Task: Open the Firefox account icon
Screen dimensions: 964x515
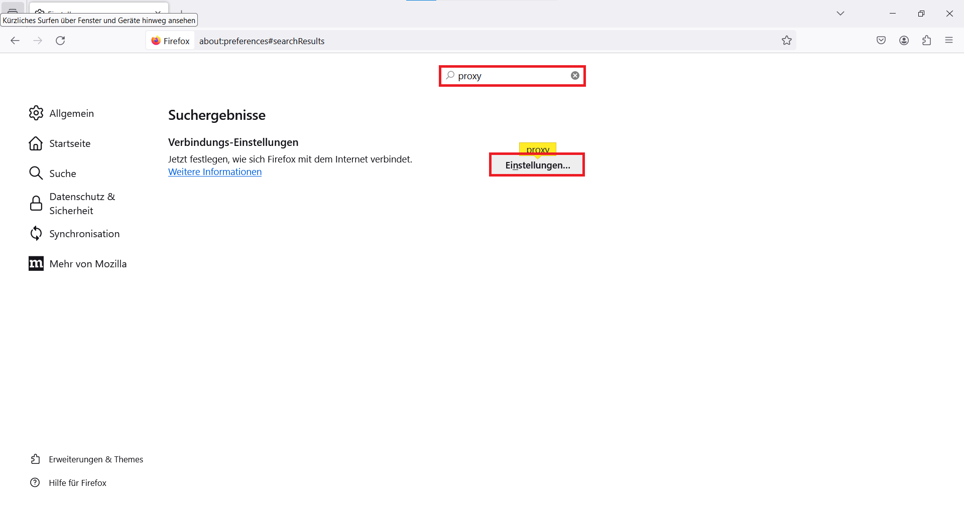Action: click(x=904, y=41)
